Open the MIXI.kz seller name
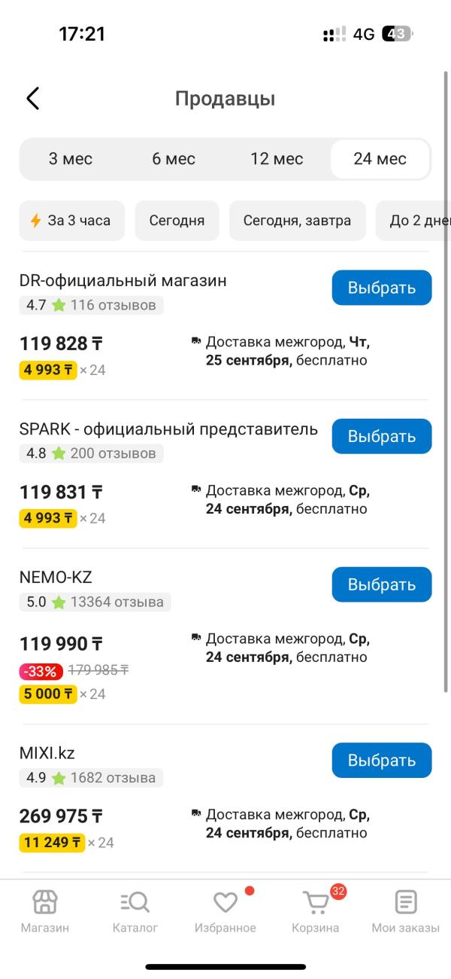The image size is (451, 979). [47, 753]
